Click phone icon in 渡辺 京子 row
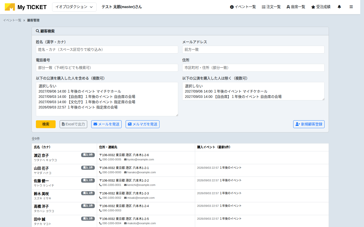Image resolution: width=364 pixels, height=227 pixels. (100, 160)
